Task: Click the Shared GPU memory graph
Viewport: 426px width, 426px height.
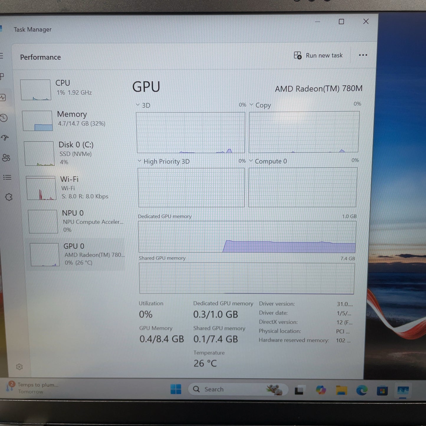Action: coord(247,278)
